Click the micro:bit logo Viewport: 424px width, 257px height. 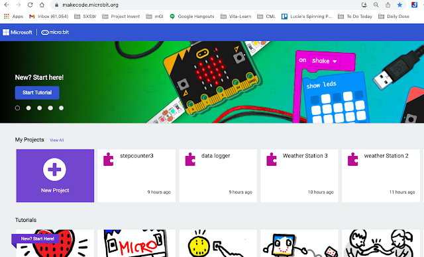[x=55, y=32]
